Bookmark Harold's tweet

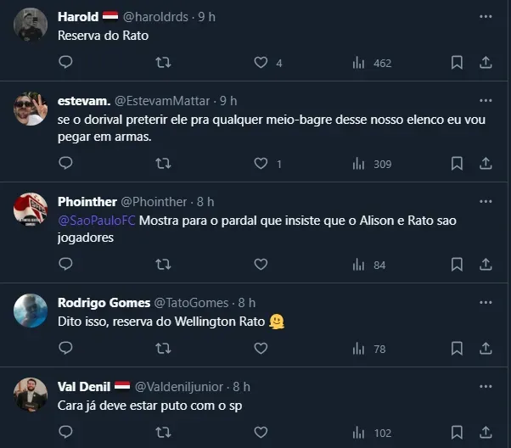point(457,62)
